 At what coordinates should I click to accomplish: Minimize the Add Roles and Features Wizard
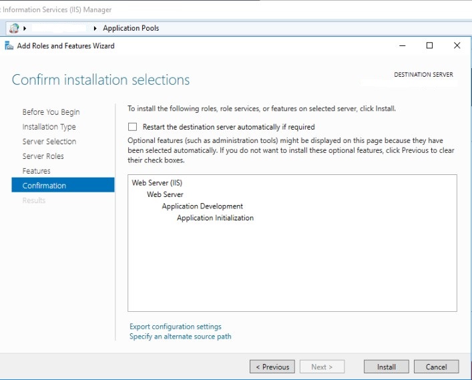403,46
